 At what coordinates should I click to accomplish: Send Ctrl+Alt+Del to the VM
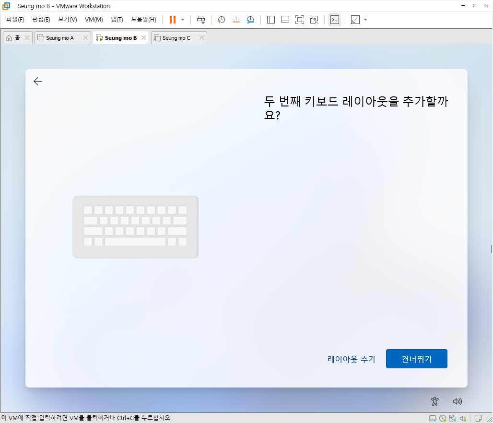[x=201, y=20]
